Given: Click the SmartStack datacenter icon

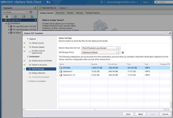Looking at the screenshot, I should click(x=9, y=23).
